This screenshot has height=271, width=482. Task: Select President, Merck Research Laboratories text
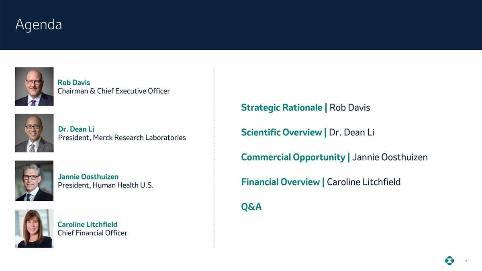tap(122, 138)
